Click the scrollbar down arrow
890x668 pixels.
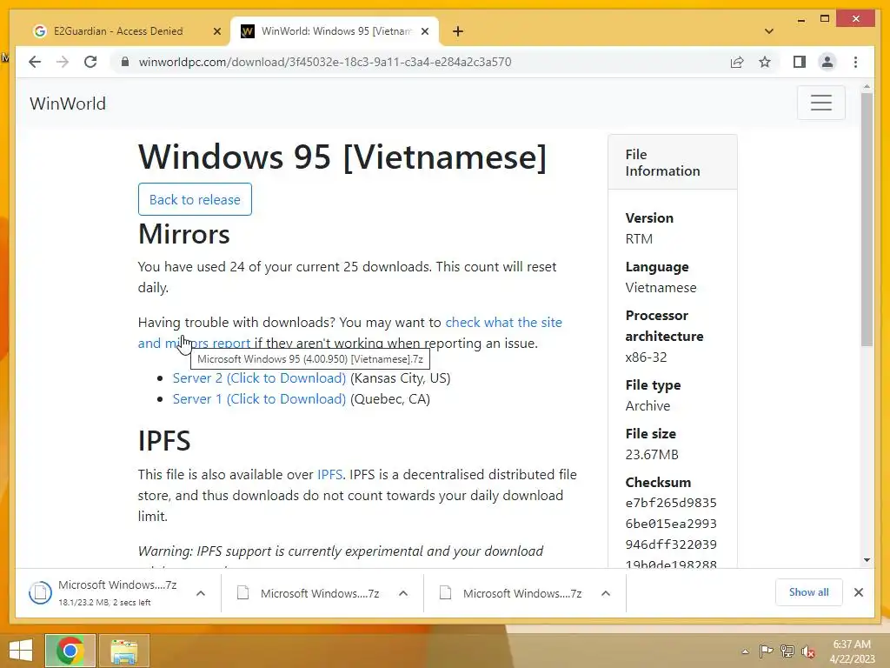pos(867,560)
